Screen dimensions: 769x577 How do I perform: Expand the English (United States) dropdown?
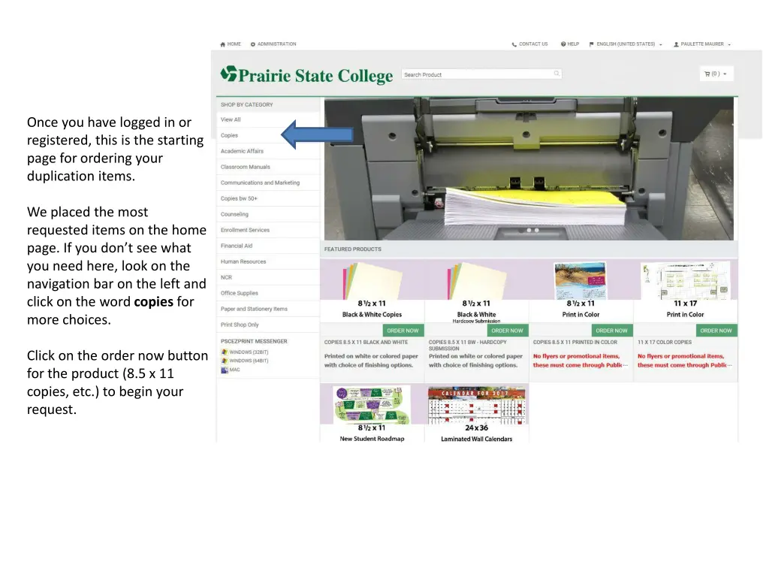pyautogui.click(x=661, y=44)
